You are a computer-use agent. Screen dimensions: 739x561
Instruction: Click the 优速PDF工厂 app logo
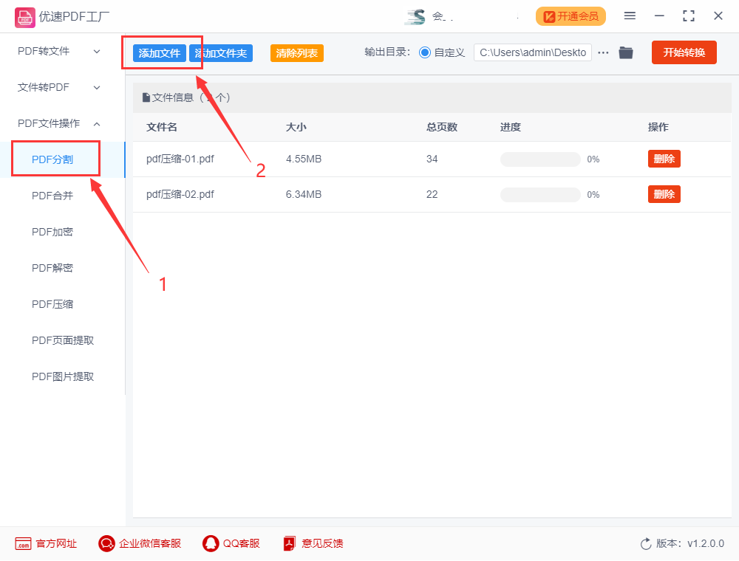(x=25, y=16)
